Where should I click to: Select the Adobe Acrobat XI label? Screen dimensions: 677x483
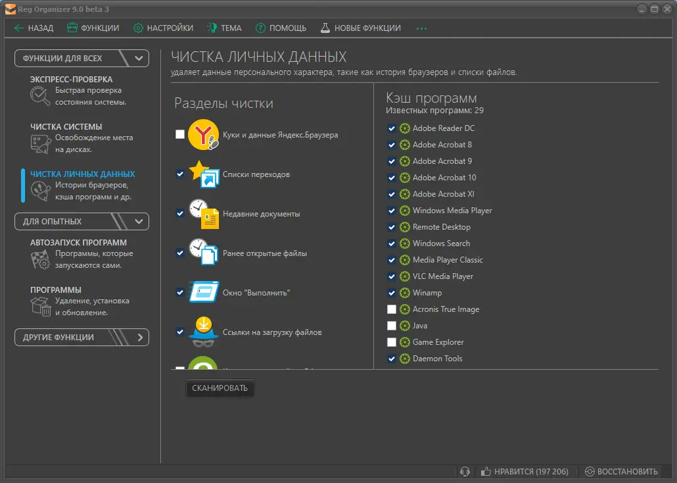pos(444,194)
